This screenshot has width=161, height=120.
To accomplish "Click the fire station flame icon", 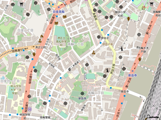I will pyautogui.click(x=42, y=36).
